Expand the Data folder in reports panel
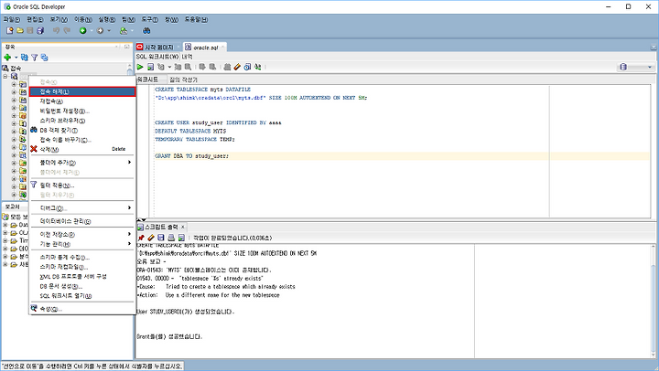Screen dimensions: 659x371 [x=5, y=225]
